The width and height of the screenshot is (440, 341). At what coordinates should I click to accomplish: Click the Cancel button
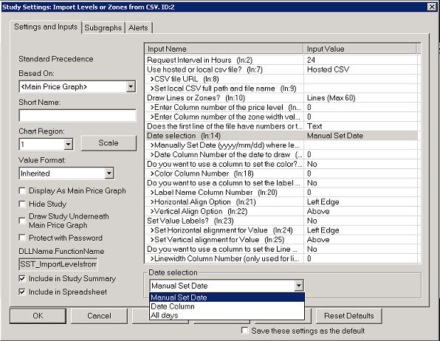pos(99,316)
